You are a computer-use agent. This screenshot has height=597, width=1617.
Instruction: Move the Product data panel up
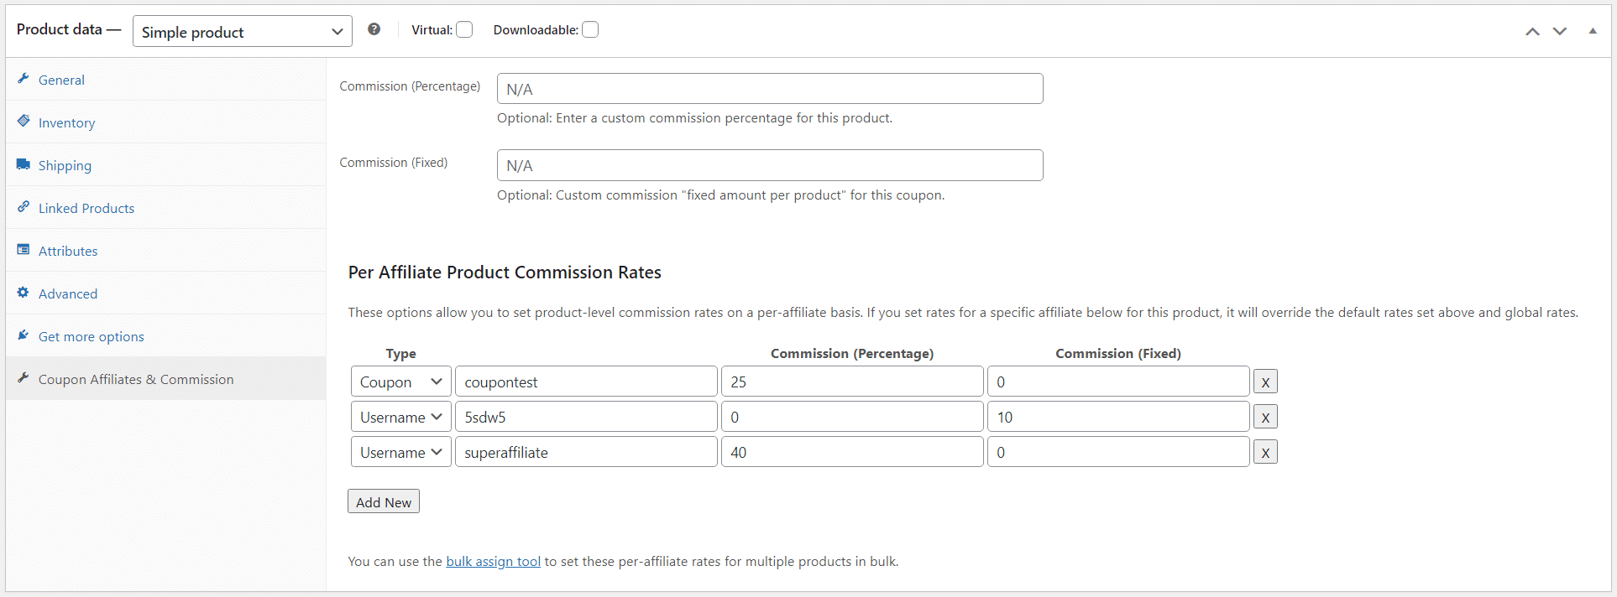point(1532,31)
